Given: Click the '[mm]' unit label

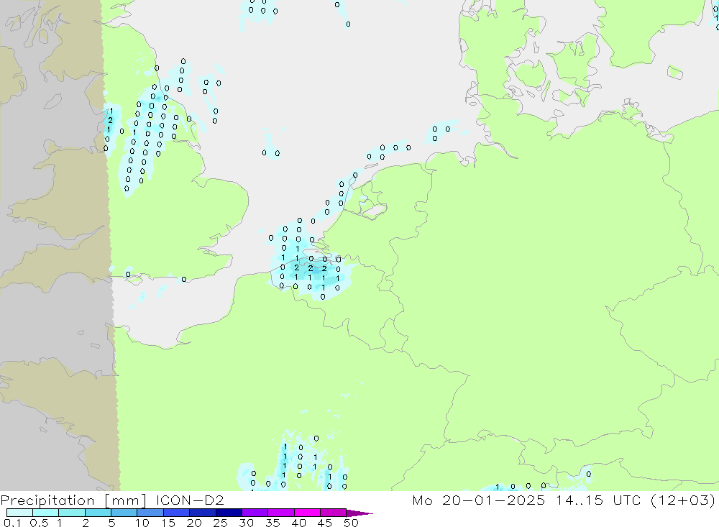Looking at the screenshot, I should coord(125,500).
